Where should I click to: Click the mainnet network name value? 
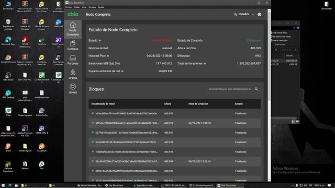(x=166, y=48)
